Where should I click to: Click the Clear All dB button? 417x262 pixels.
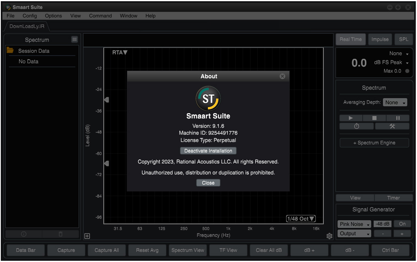(x=269, y=250)
